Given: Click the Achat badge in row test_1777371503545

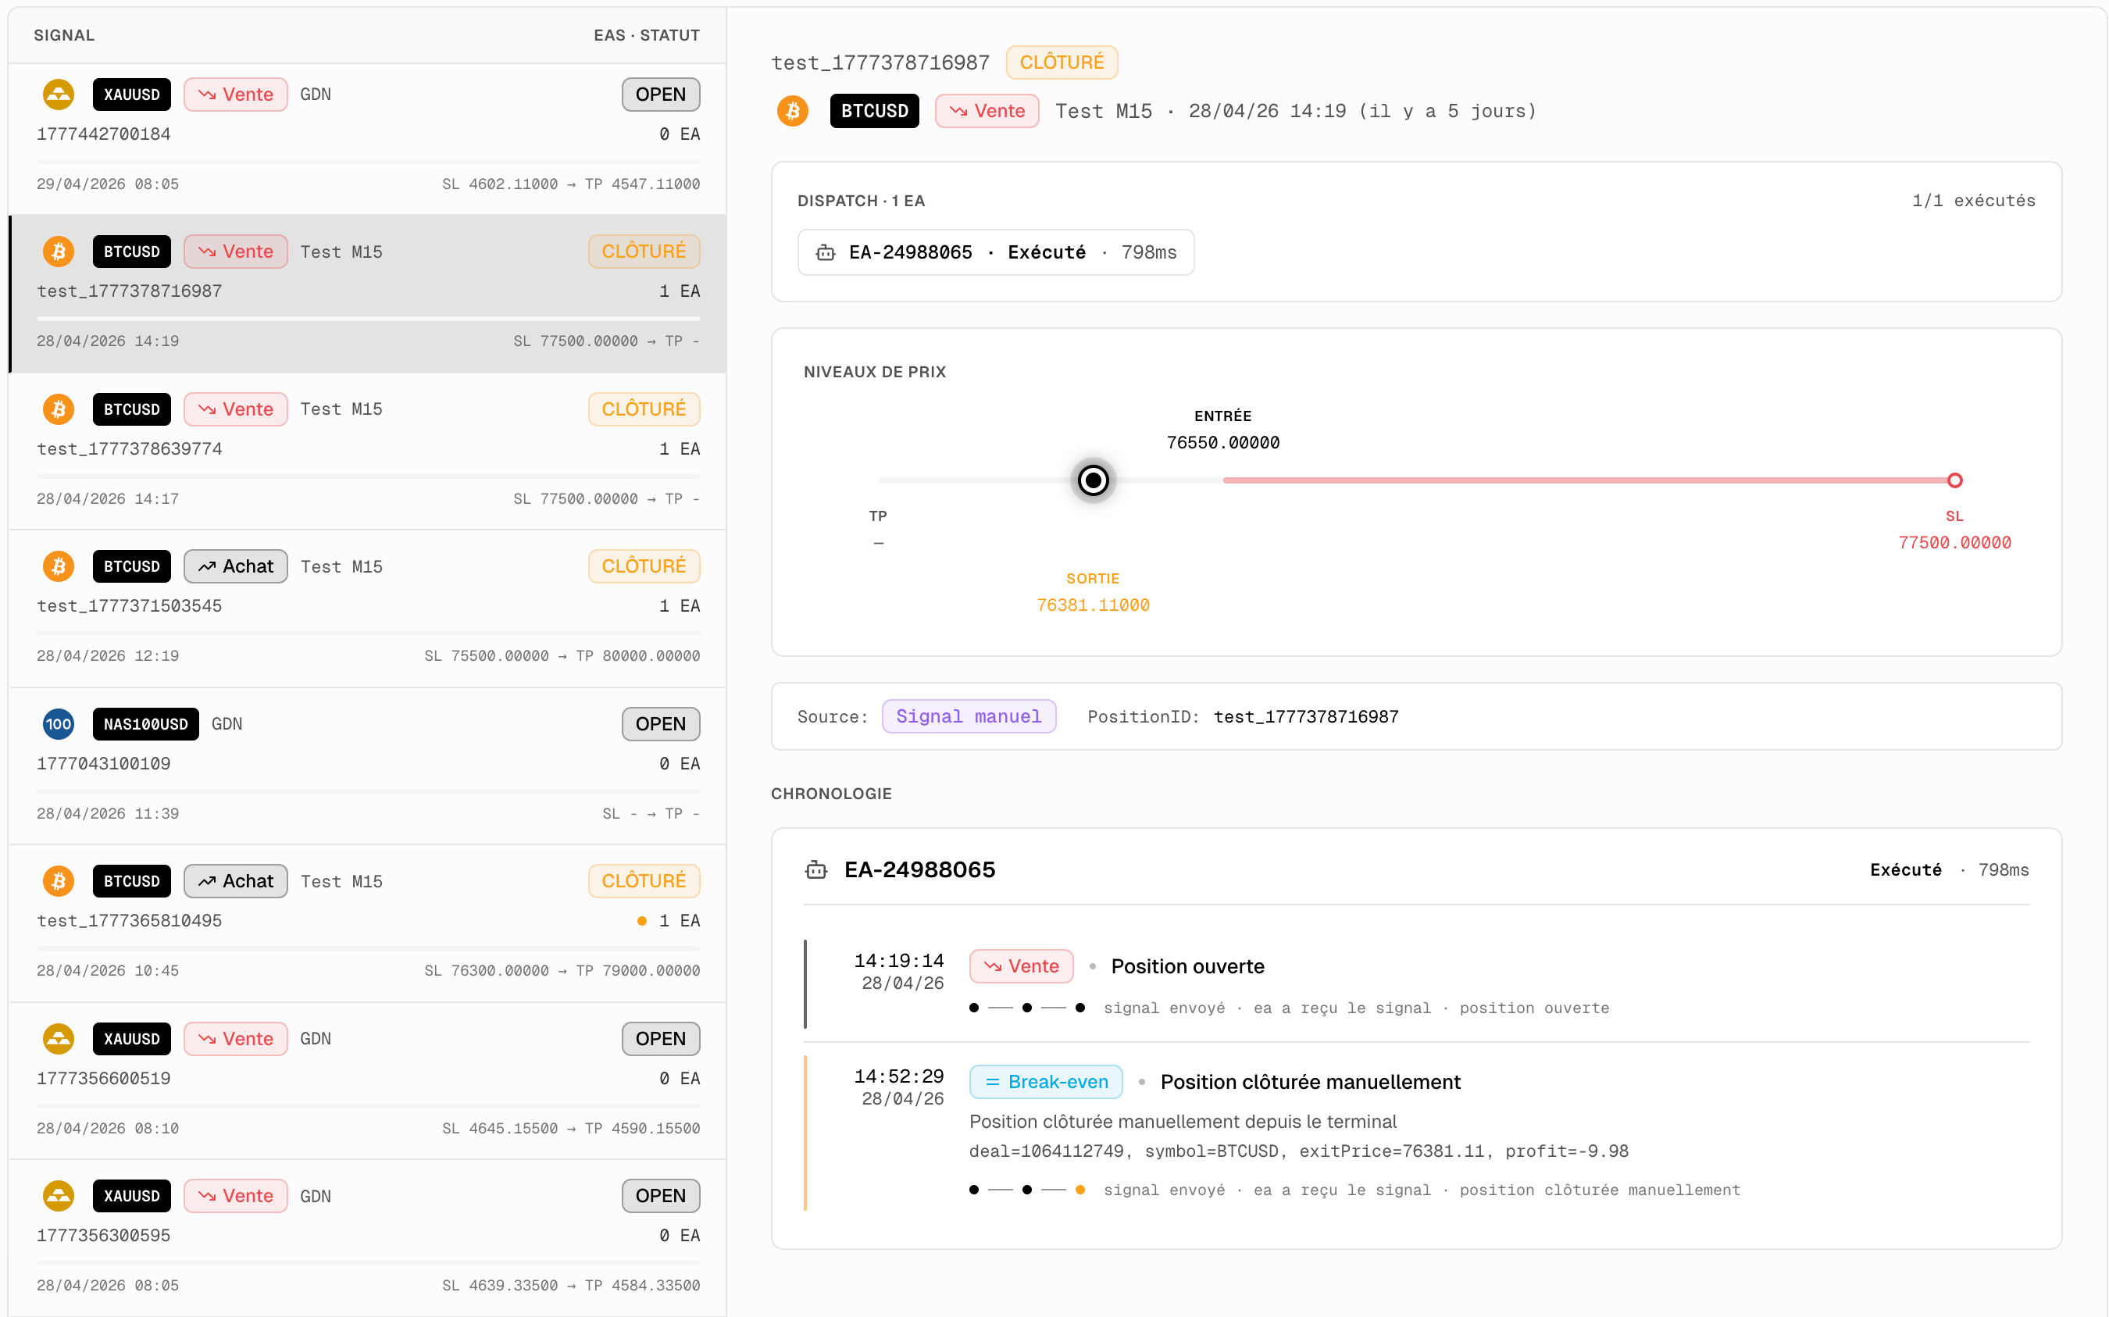Looking at the screenshot, I should 236,566.
